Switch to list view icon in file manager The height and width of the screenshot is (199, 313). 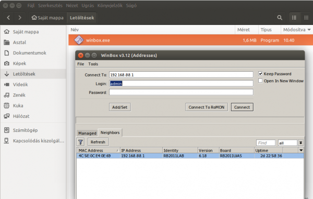pos(294,18)
